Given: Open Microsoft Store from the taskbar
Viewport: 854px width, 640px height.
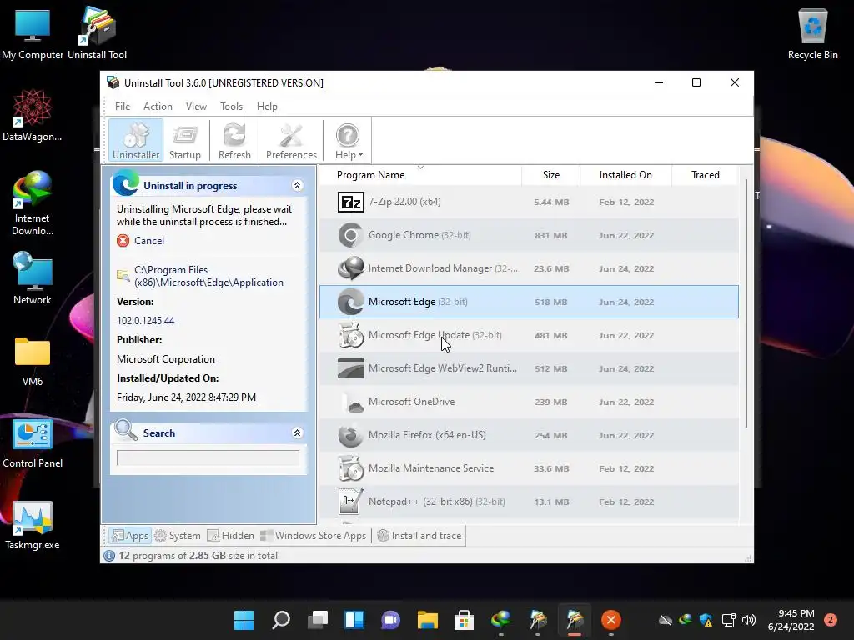Looking at the screenshot, I should click(464, 620).
